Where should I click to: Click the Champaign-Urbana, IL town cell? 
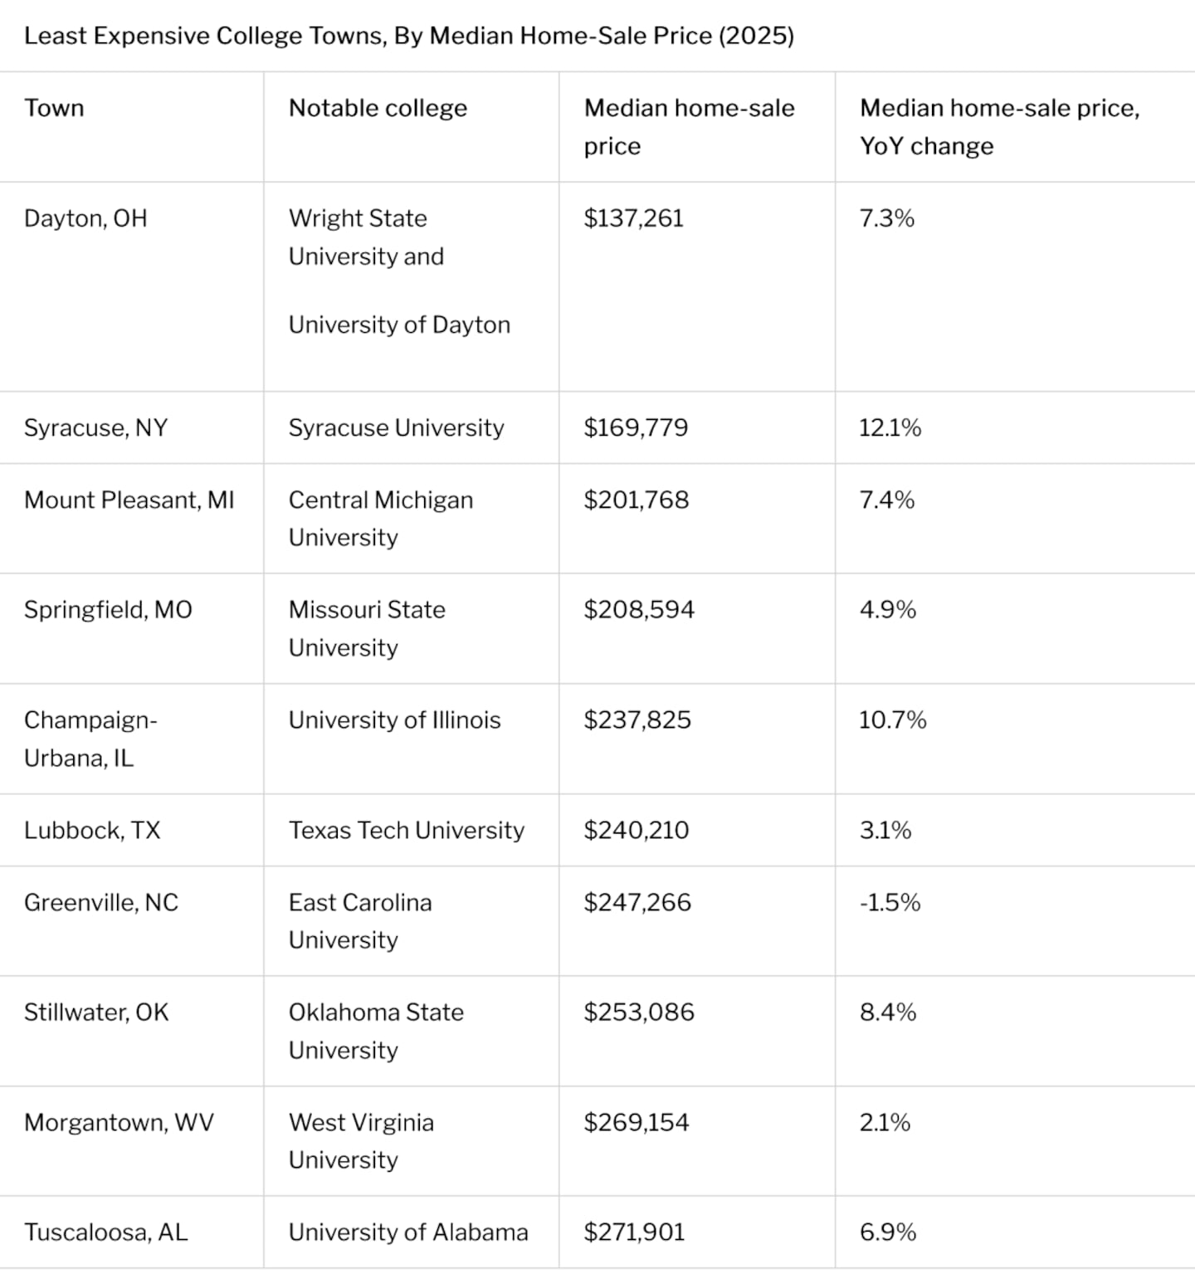point(90,739)
